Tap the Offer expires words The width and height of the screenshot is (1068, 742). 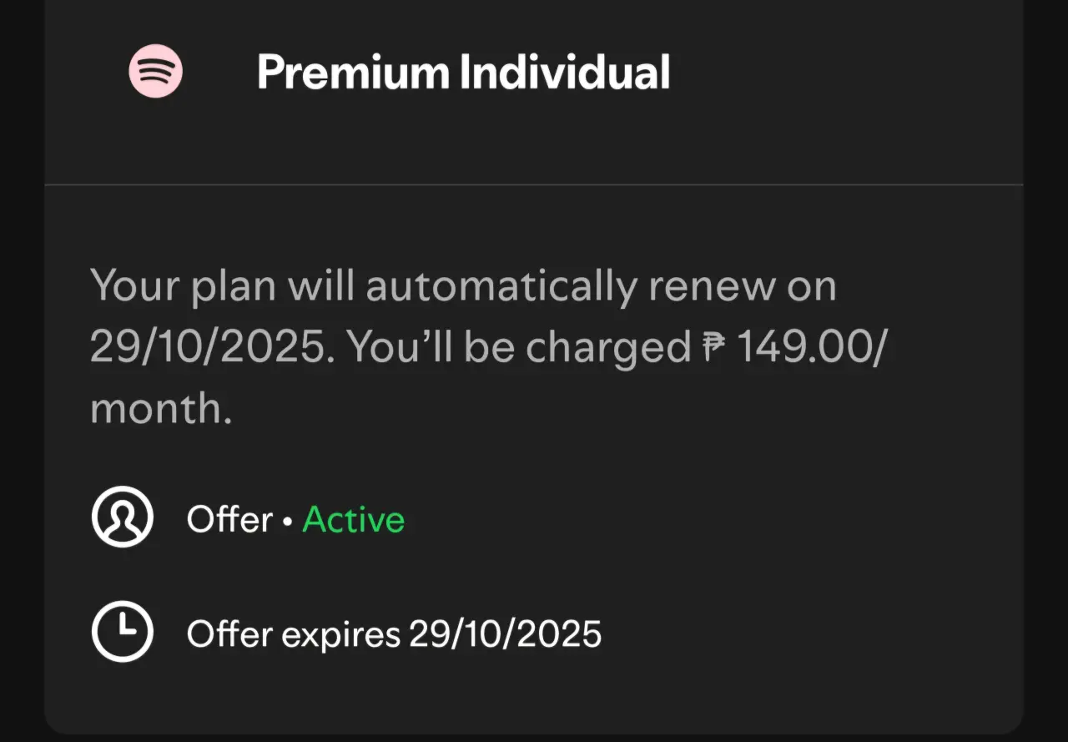pyautogui.click(x=294, y=635)
